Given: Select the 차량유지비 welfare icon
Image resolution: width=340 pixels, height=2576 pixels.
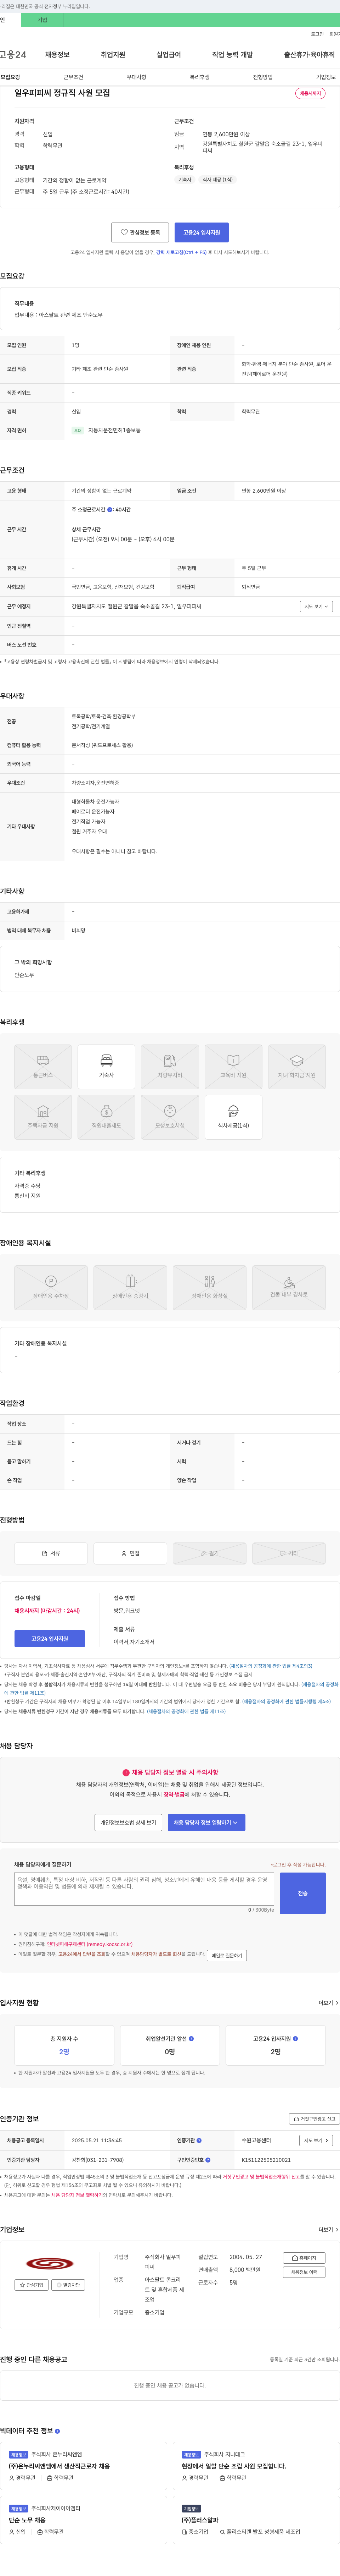Looking at the screenshot, I should tap(170, 1066).
